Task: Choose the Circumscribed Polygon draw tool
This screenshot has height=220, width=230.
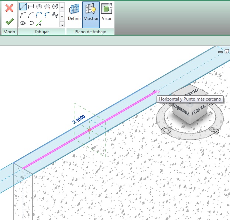Action: [47, 7]
